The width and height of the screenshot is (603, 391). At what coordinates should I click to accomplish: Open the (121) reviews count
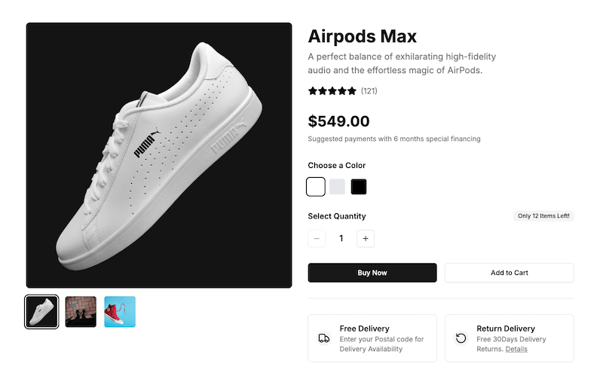[369, 91]
